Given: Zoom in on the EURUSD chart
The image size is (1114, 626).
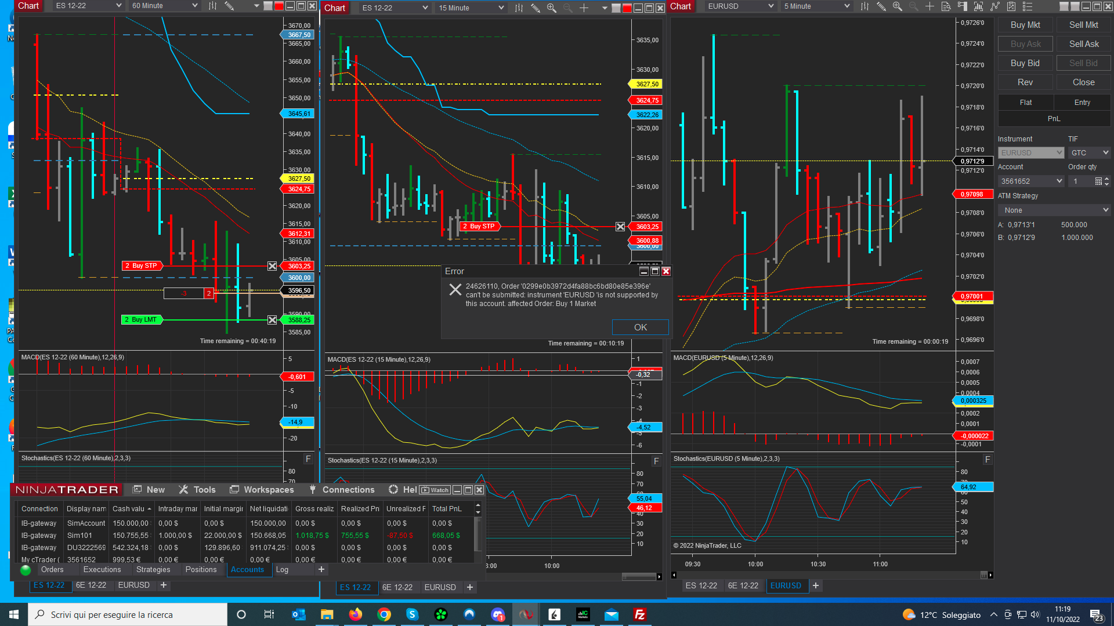Looking at the screenshot, I should [x=897, y=6].
